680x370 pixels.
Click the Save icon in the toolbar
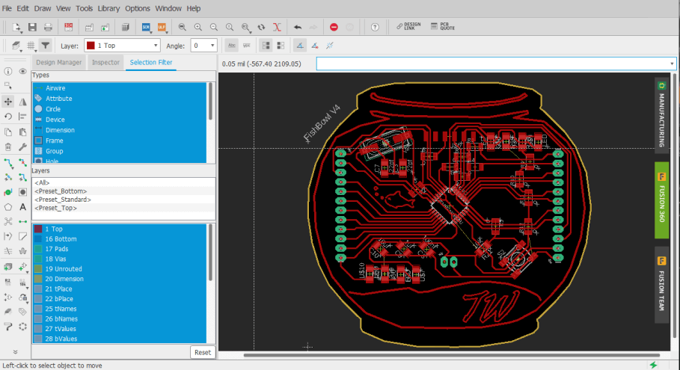point(32,27)
